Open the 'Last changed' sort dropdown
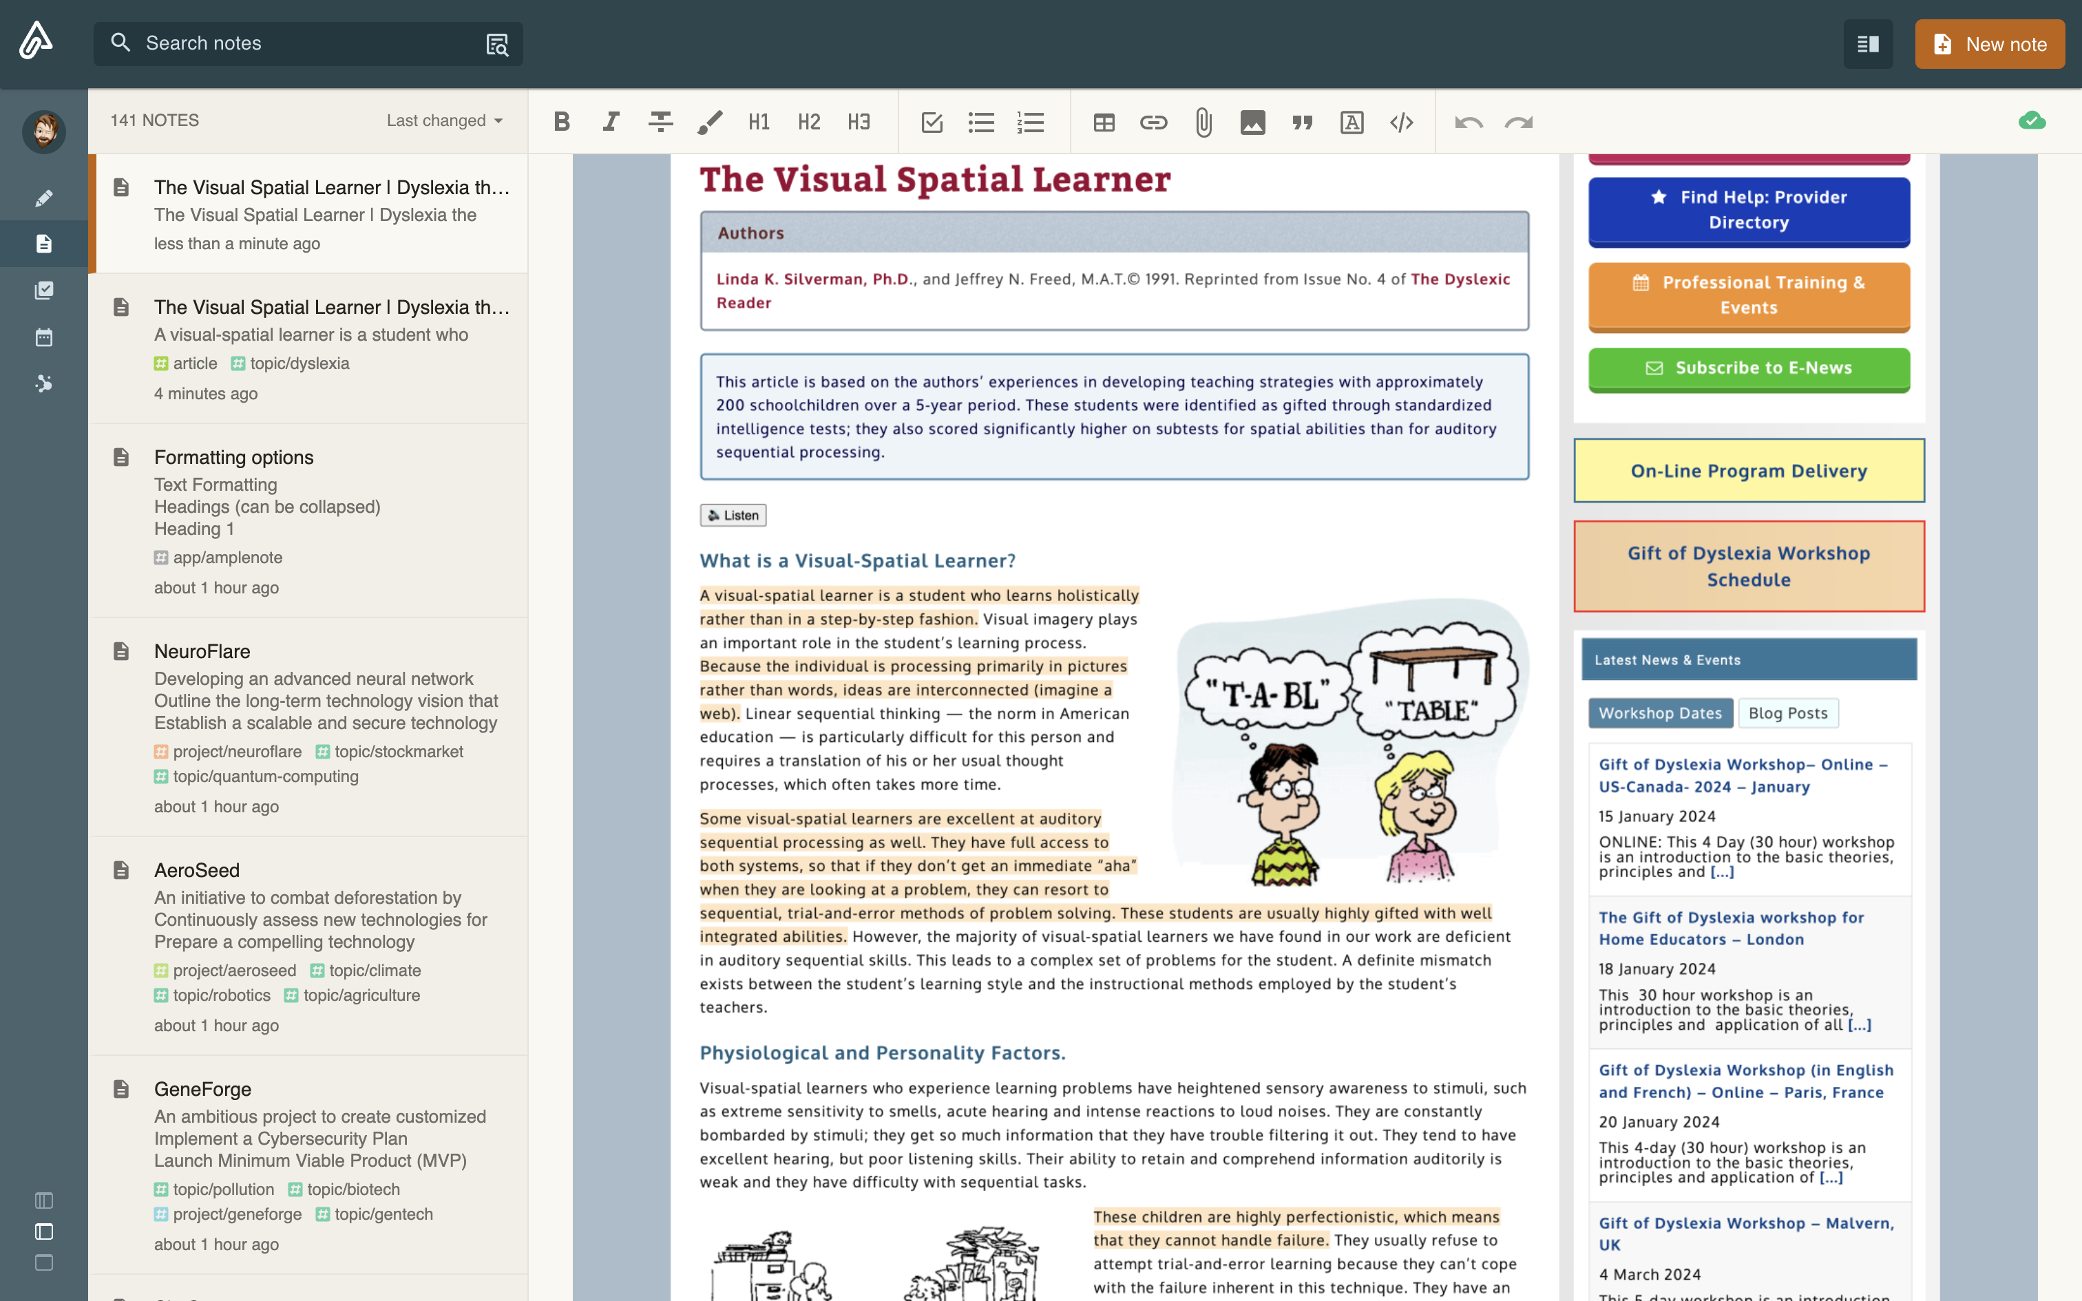 tap(444, 120)
